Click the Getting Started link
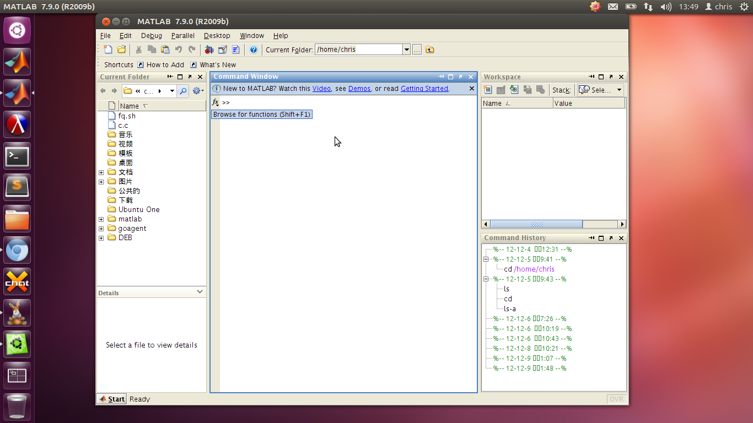The height and width of the screenshot is (423, 753). [x=424, y=89]
